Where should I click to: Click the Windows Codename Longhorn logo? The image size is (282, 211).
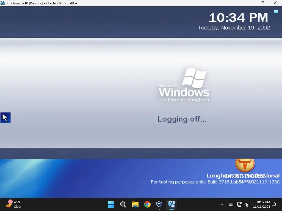[184, 85]
